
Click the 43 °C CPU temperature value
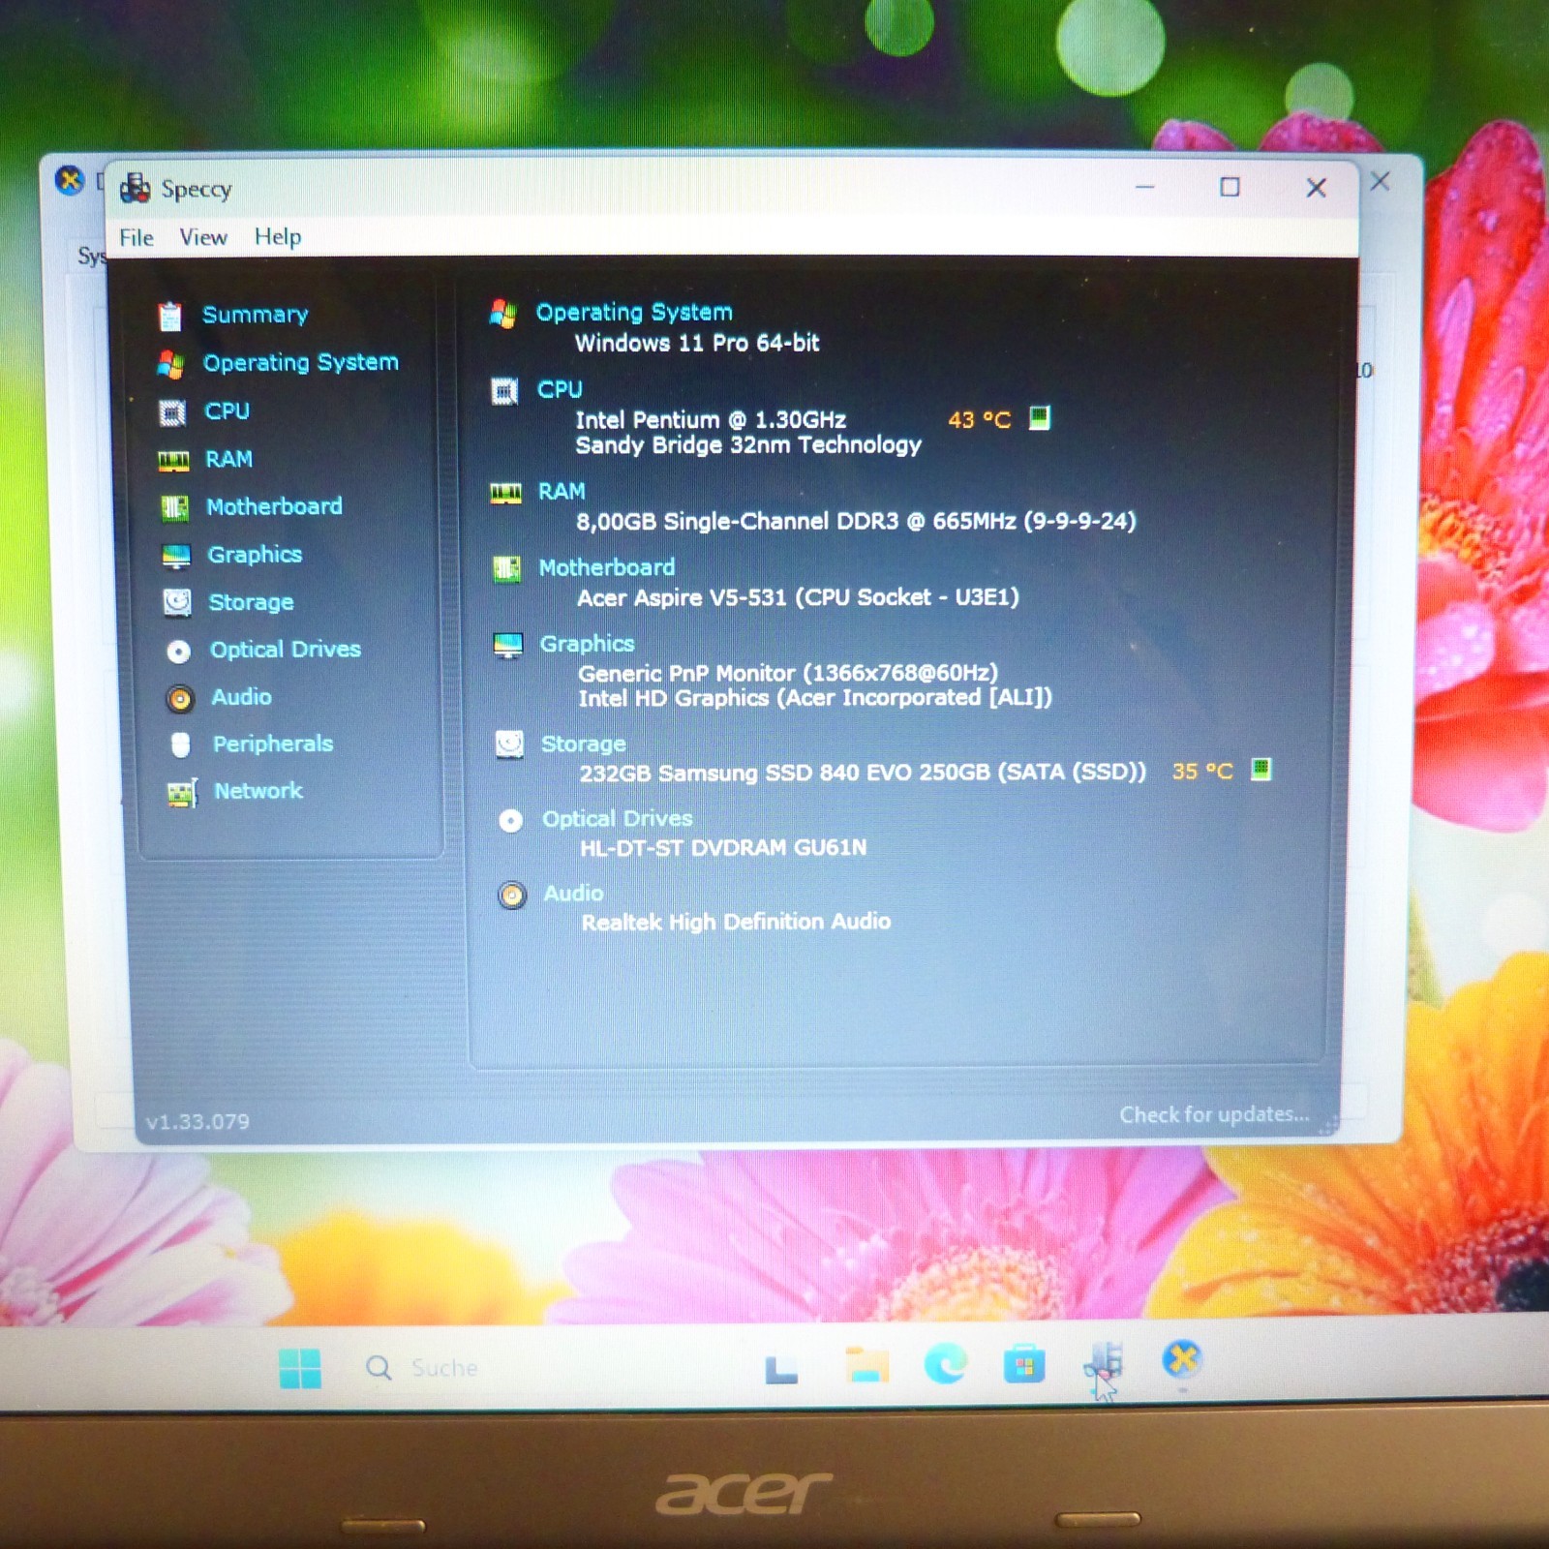(980, 420)
